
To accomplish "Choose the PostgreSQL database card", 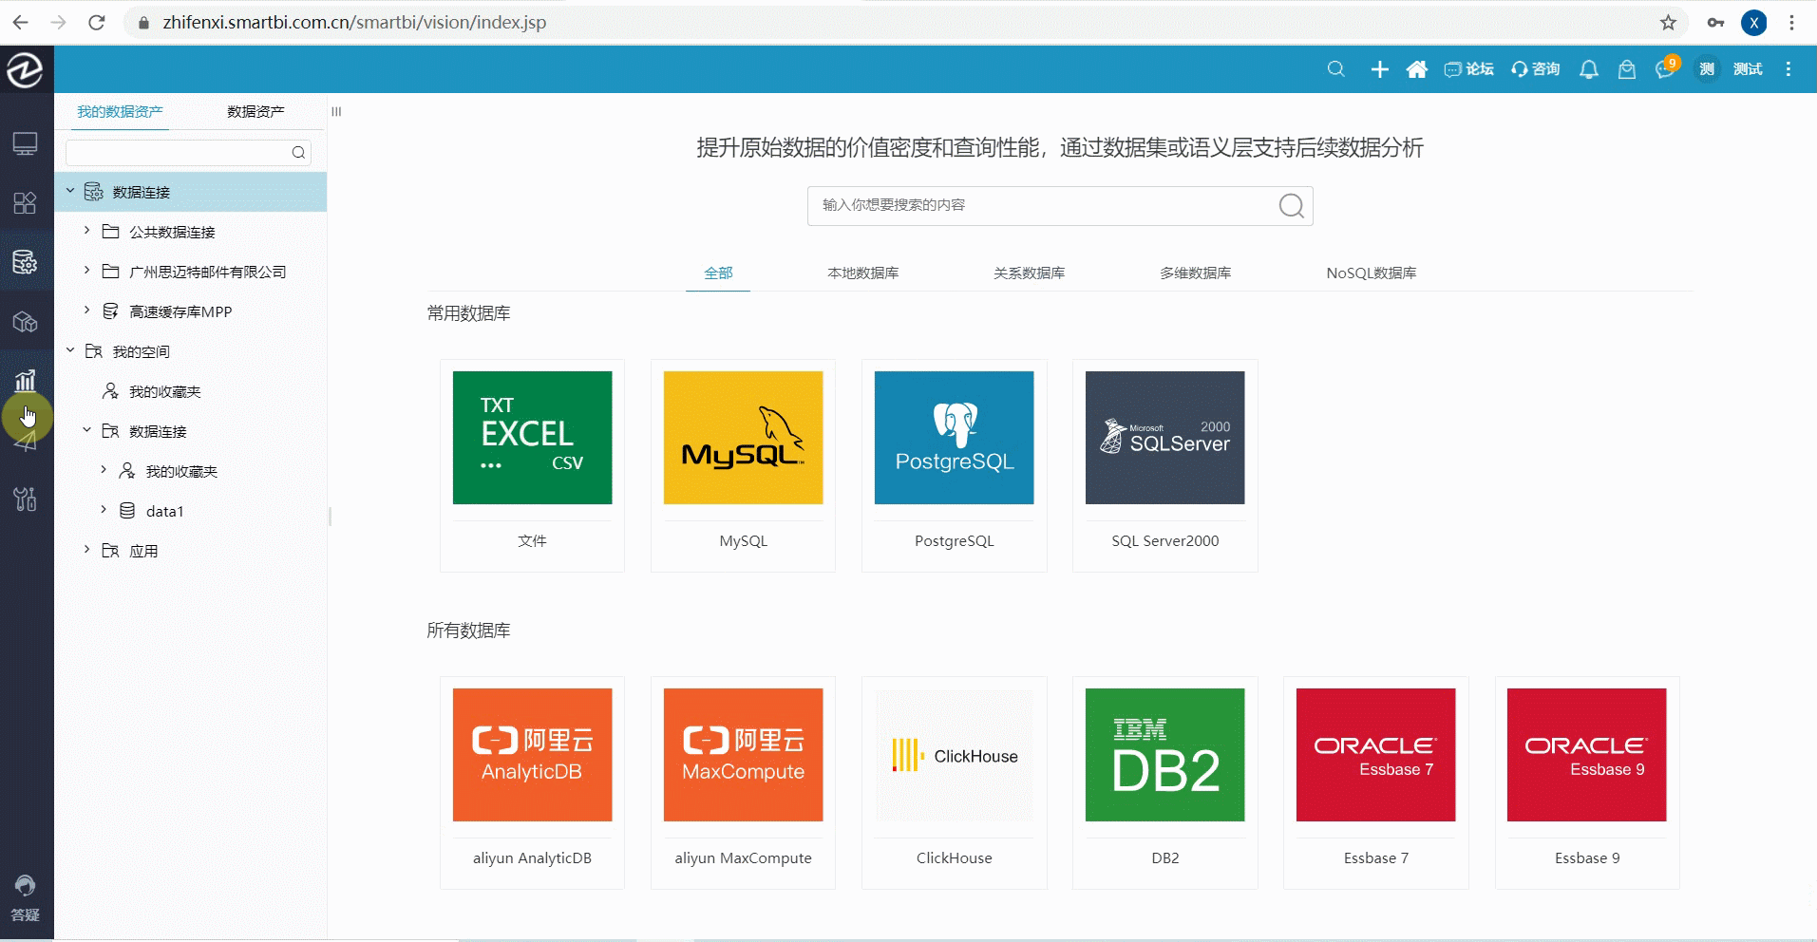I will pos(954,465).
